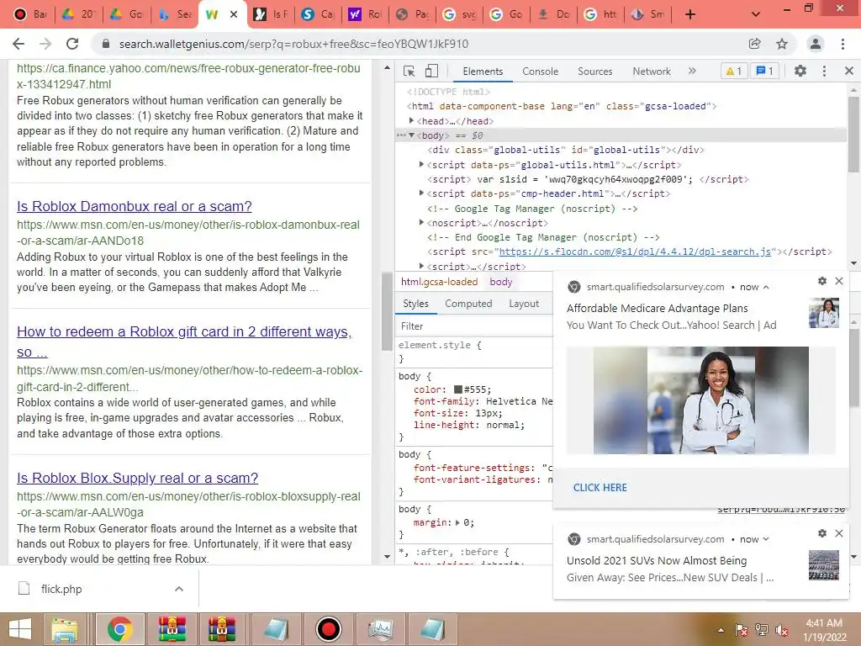
Task: Click the page's vertical scrollbar thumb
Action: 386,311
